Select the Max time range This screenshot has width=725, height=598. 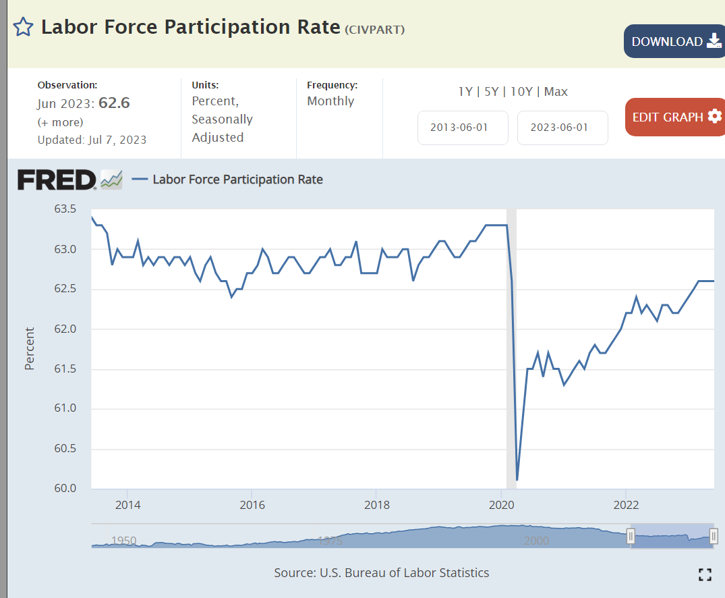[556, 92]
